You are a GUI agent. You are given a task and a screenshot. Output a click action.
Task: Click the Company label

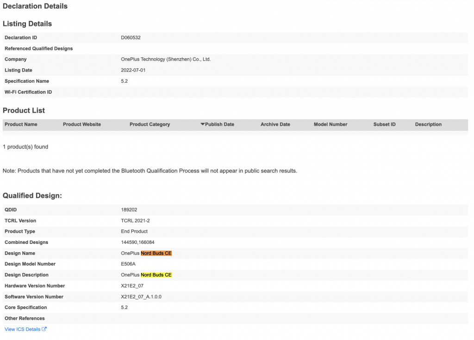(x=15, y=60)
